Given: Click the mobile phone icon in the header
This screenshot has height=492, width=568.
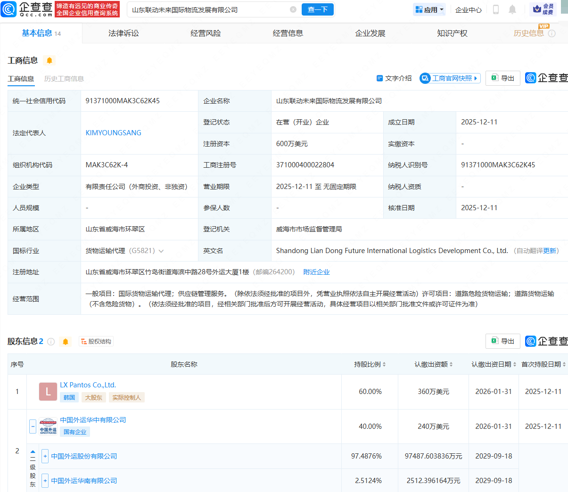Looking at the screenshot, I should pos(495,9).
